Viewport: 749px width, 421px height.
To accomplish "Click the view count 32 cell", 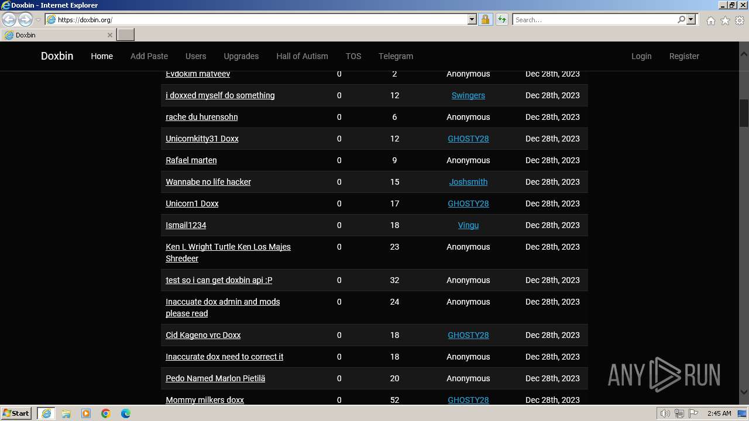I will [x=394, y=280].
